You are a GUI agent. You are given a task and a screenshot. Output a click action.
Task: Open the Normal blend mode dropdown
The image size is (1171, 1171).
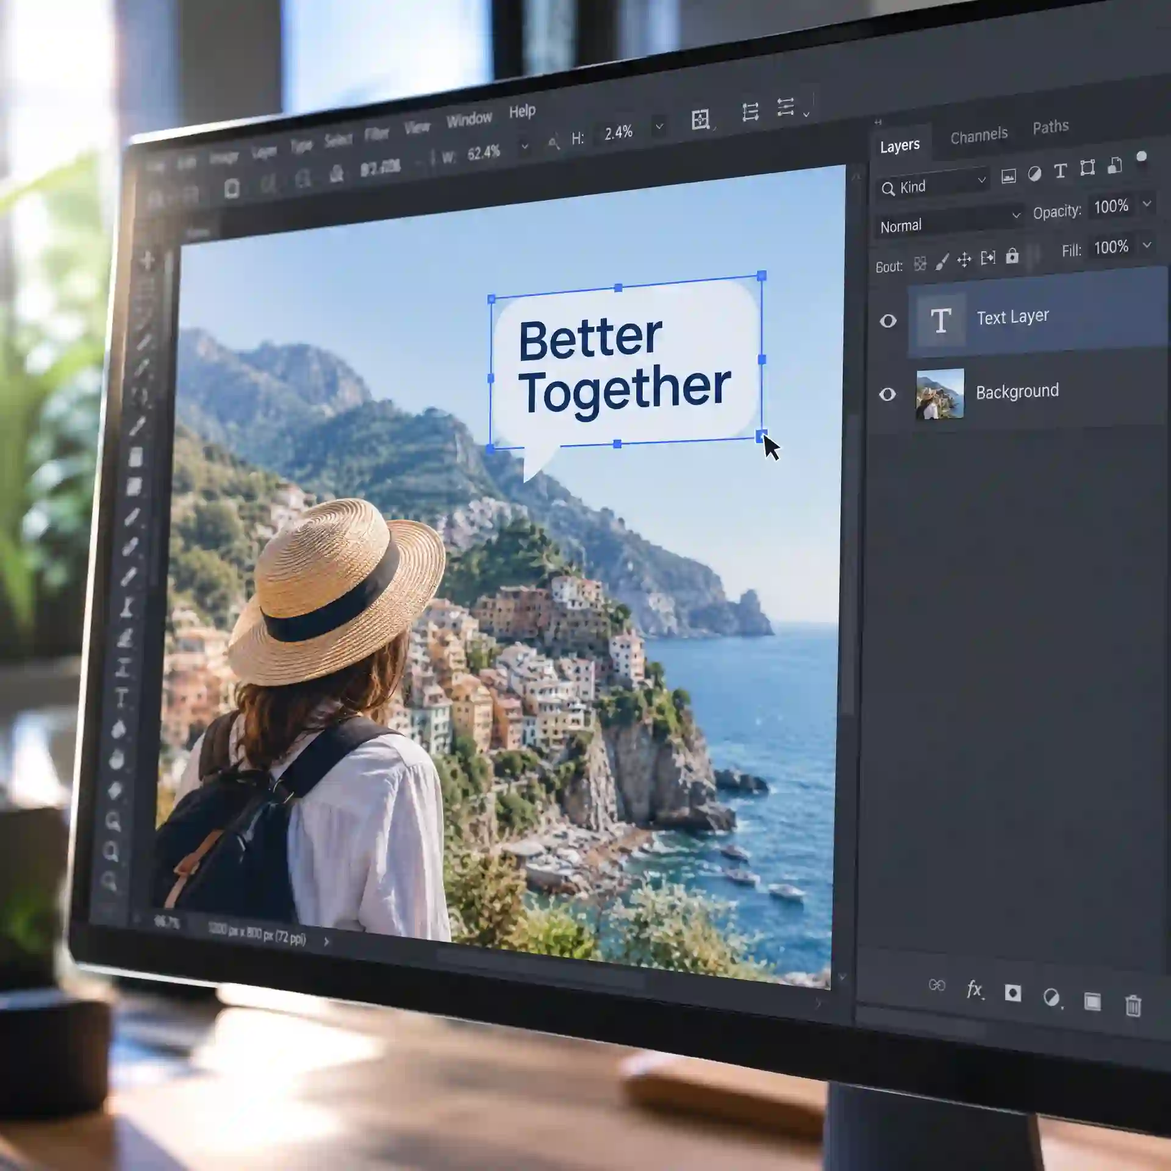(x=949, y=222)
